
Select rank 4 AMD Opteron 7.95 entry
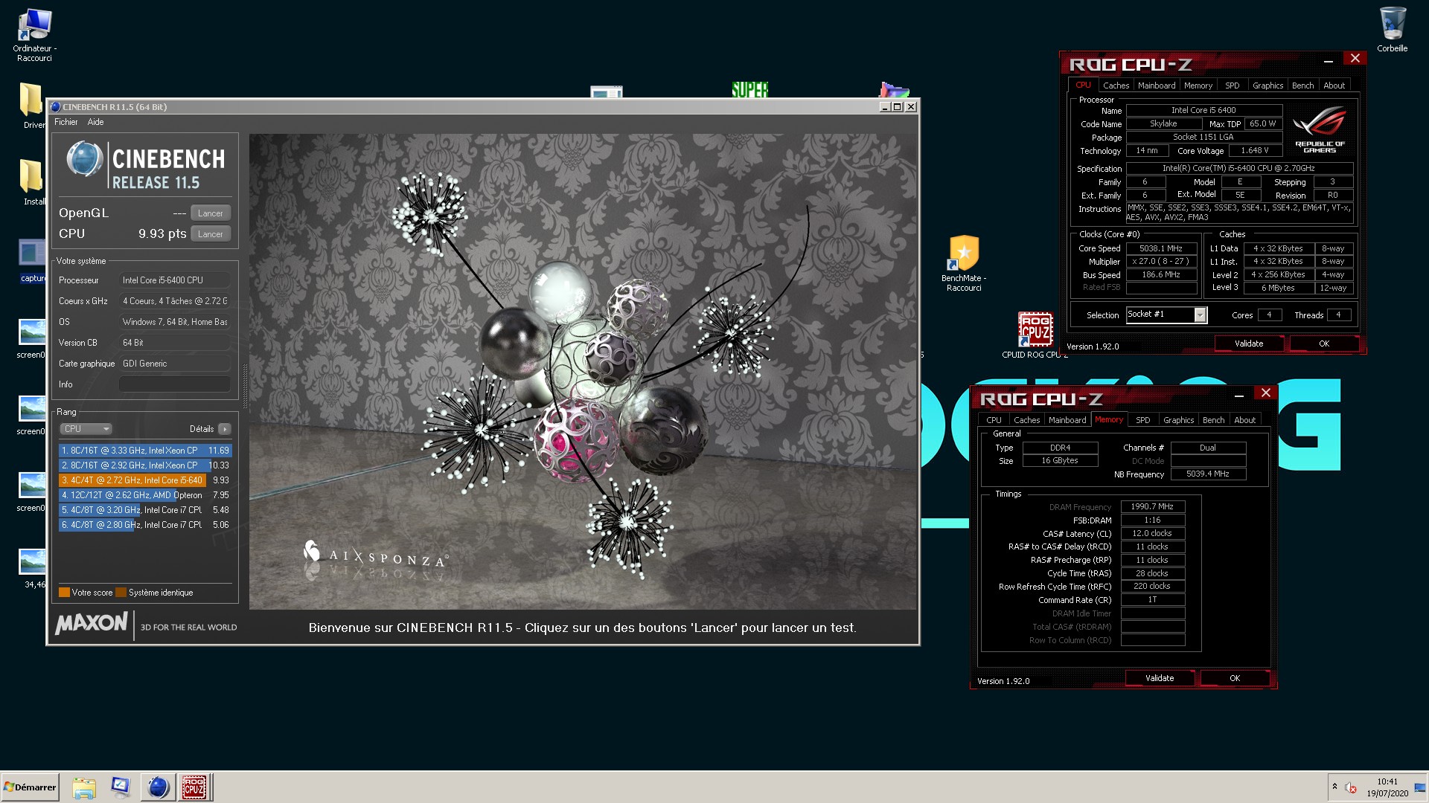145,495
